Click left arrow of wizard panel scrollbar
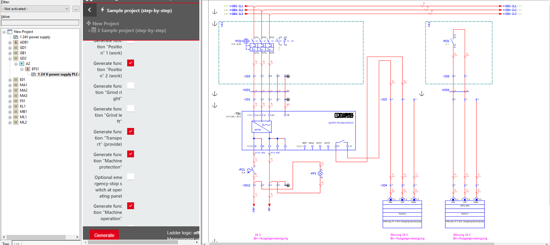This screenshot has height=245, width=550. pos(85,242)
